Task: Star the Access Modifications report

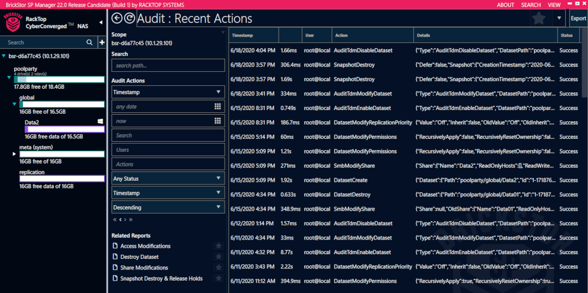Action: click(x=218, y=246)
